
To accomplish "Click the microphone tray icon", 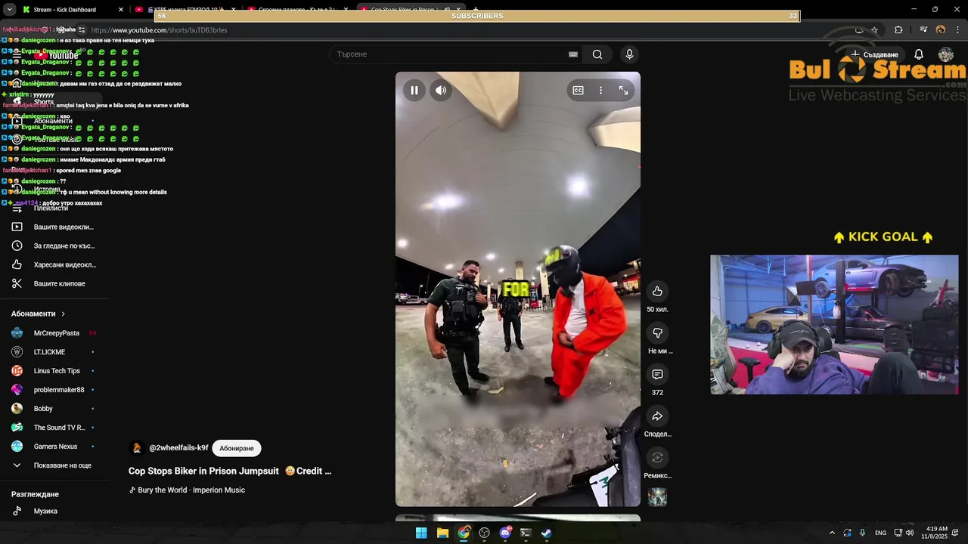I will click(862, 533).
